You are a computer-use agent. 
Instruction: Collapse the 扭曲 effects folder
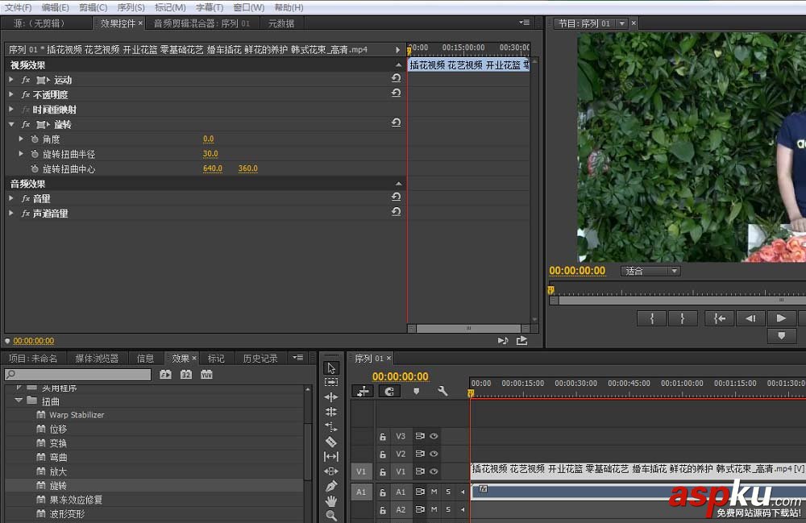pos(19,401)
